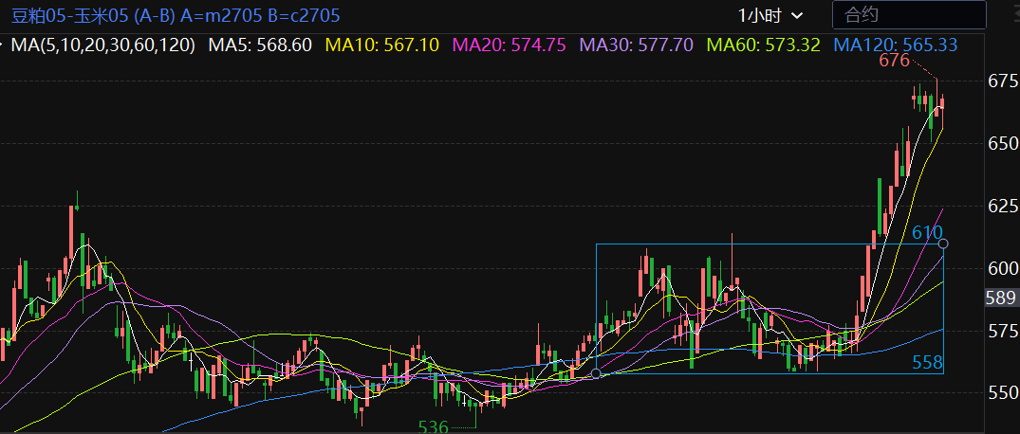The height and width of the screenshot is (434, 1020).
Task: Click the magenta MA20: 574.75 value
Action: (x=510, y=45)
